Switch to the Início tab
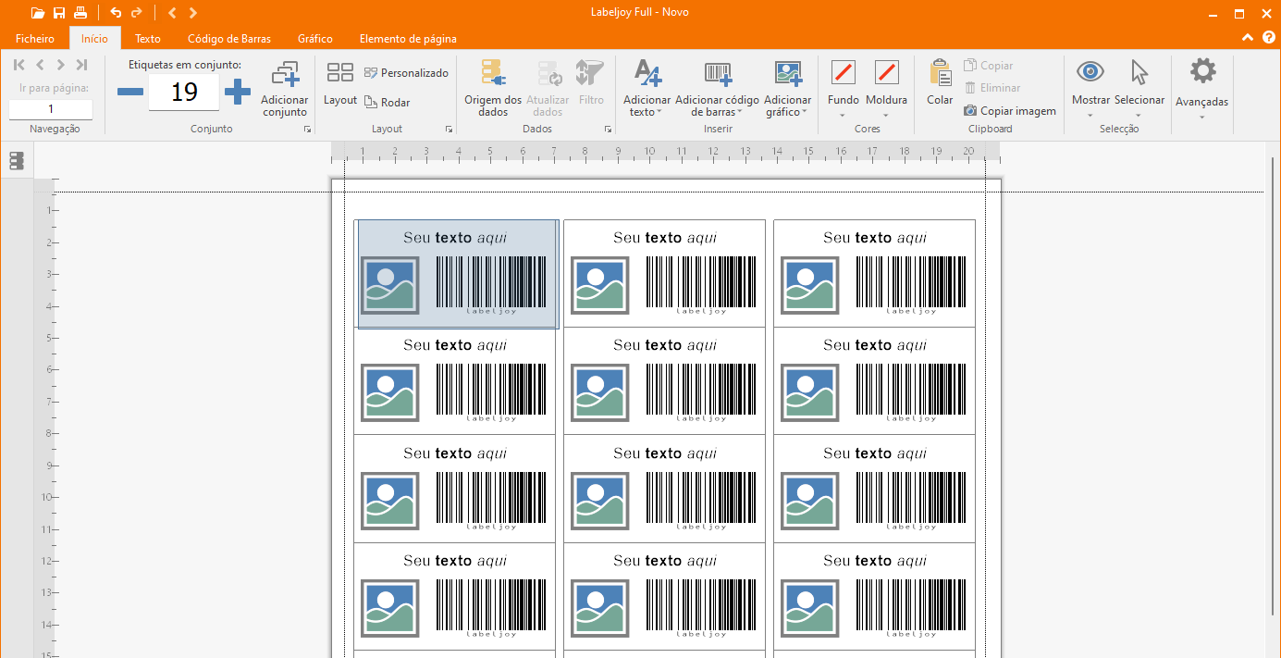Viewport: 1281px width, 658px height. pos(94,39)
